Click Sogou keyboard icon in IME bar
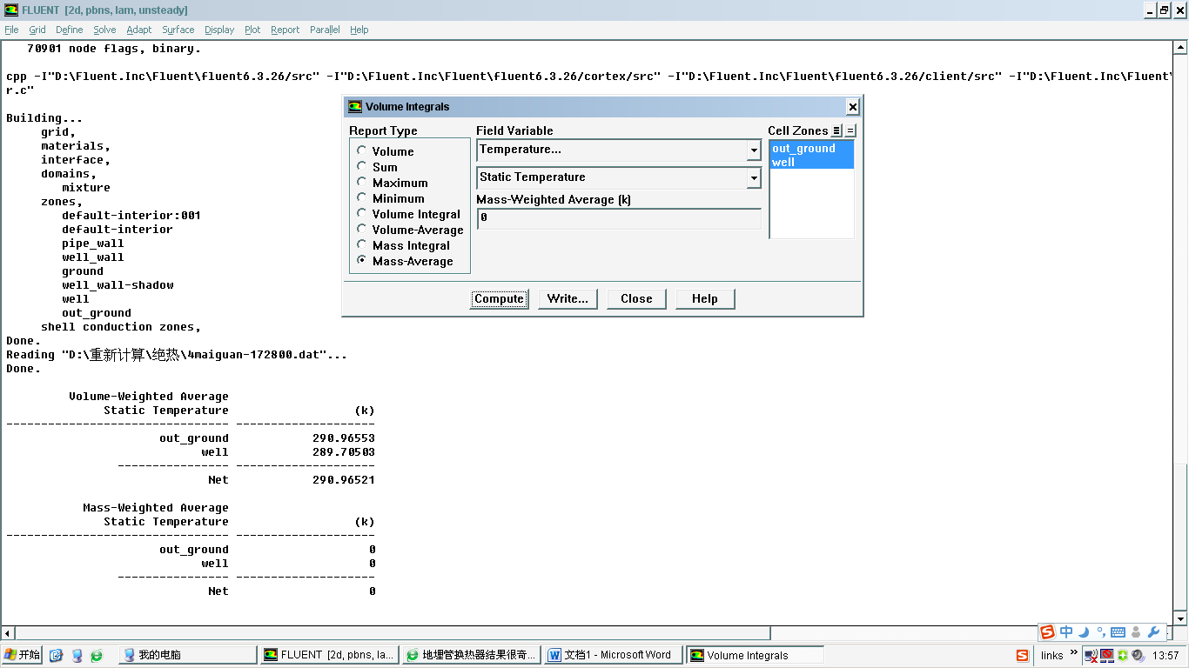 [x=1118, y=632]
